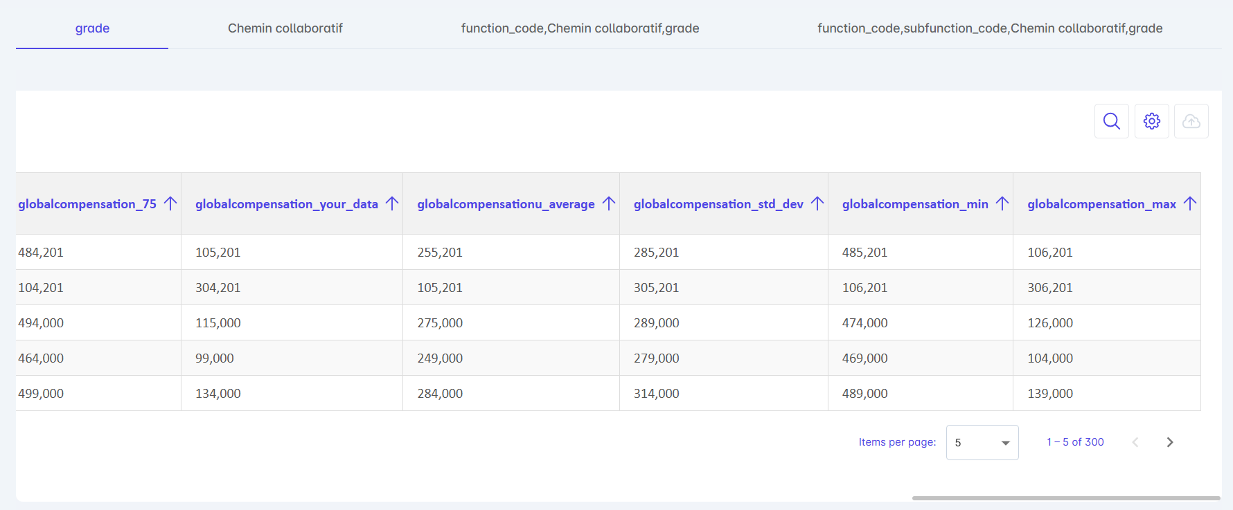Select the 99,000 your_data cell
This screenshot has width=1233, height=510.
click(215, 358)
